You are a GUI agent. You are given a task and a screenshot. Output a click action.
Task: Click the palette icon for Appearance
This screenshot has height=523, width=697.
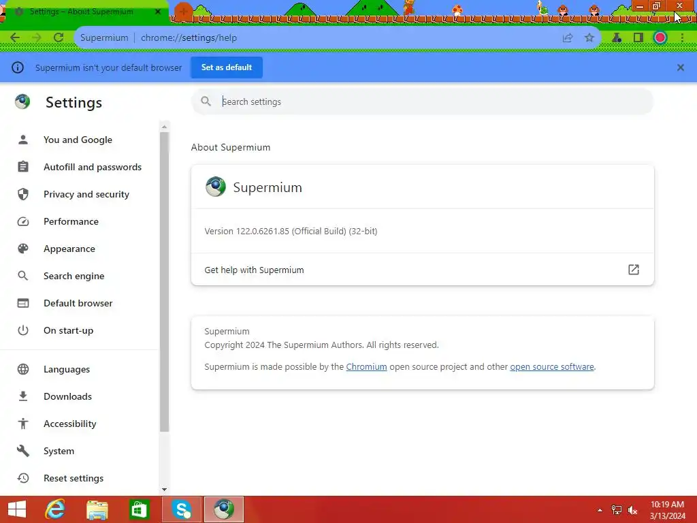(23, 249)
